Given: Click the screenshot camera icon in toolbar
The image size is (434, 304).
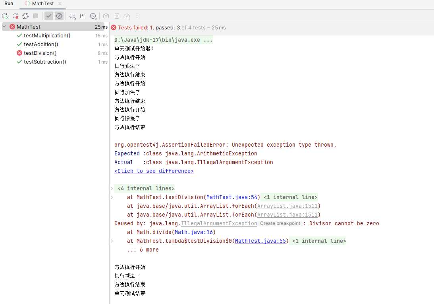Looking at the screenshot, I should point(106,16).
